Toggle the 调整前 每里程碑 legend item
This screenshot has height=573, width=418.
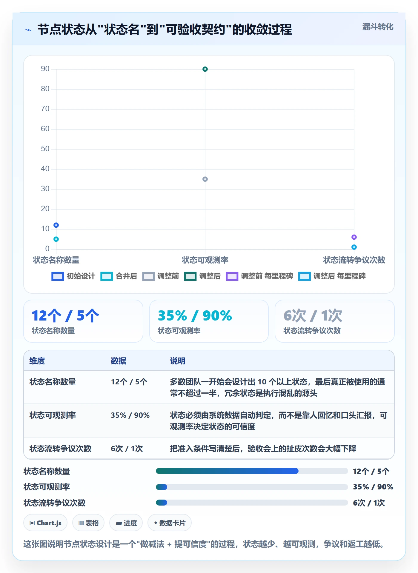pos(259,276)
